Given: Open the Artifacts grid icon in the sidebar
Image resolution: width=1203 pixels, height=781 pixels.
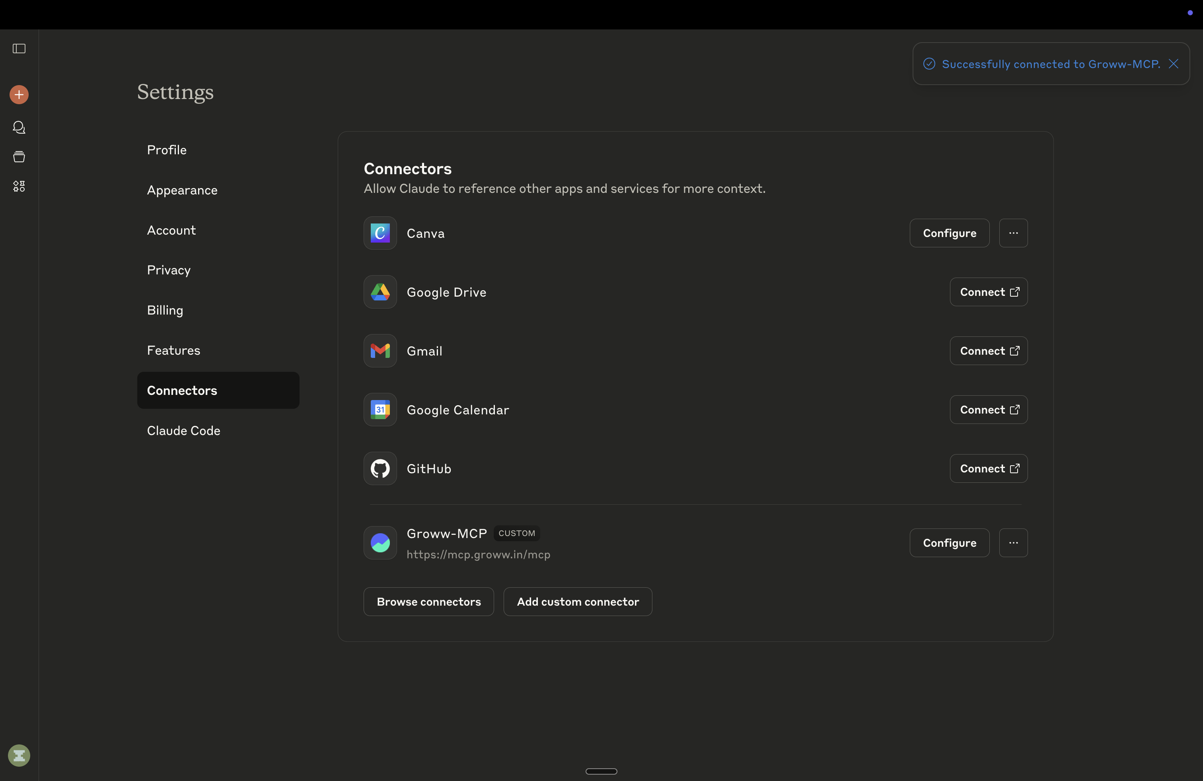Looking at the screenshot, I should [x=19, y=187].
